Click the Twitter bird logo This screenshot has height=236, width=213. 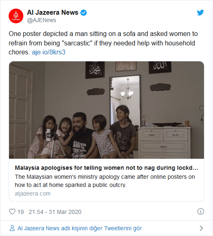(200, 13)
